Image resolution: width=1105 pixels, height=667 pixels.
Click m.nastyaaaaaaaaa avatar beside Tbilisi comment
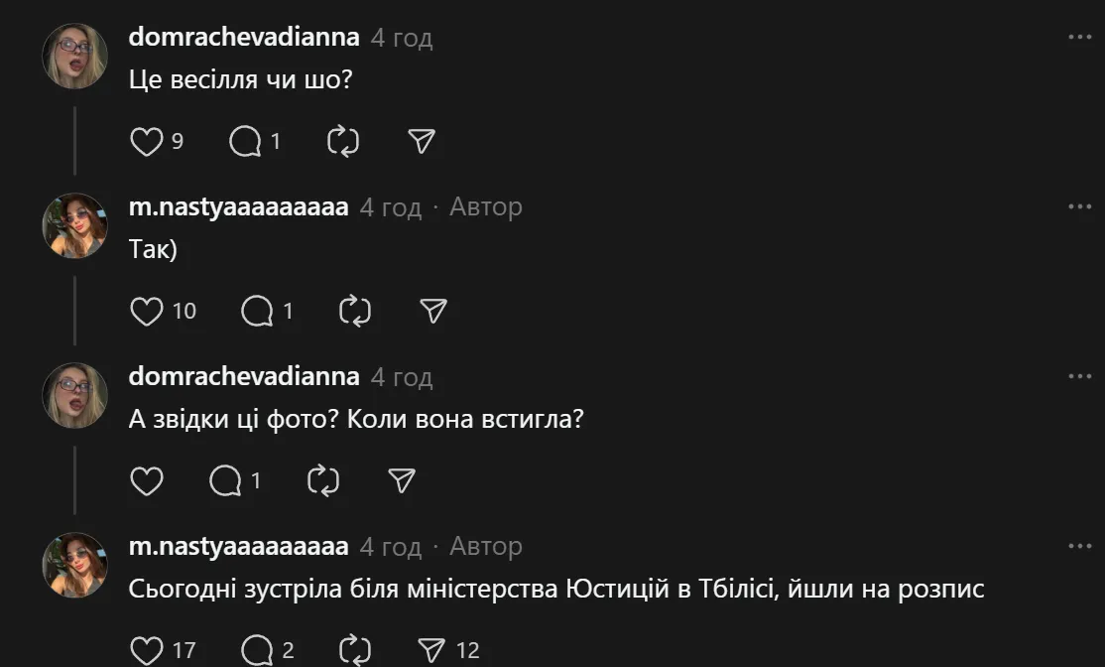pyautogui.click(x=74, y=565)
